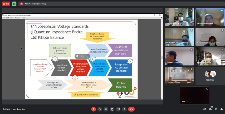The width and height of the screenshot is (225, 114).
Task: Open the meeting details info icon
Action: tap(205, 109)
